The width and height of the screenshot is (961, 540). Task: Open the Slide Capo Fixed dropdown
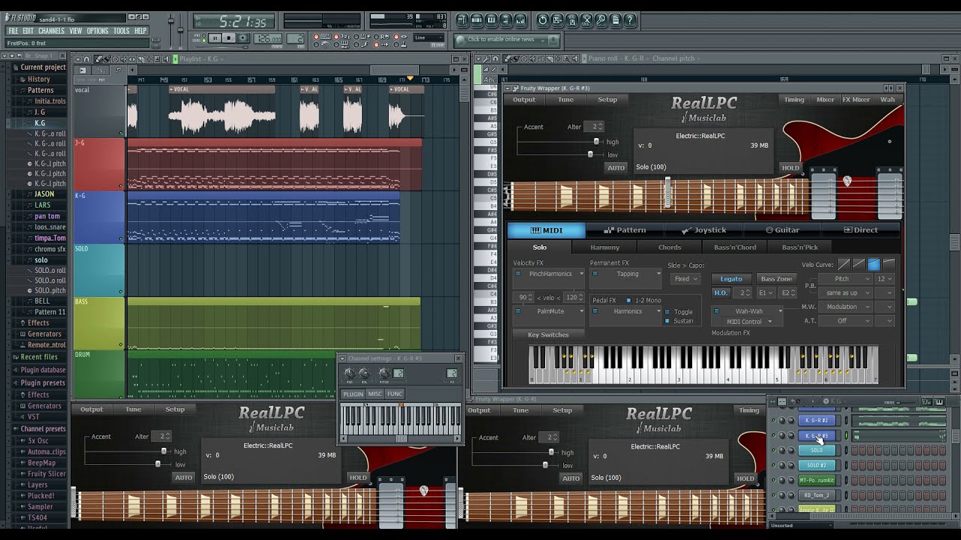pos(685,279)
